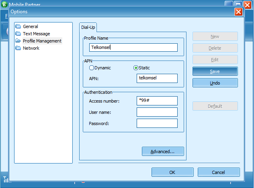Click the Cancel button
This screenshot has height=188, width=254.
(219, 172)
